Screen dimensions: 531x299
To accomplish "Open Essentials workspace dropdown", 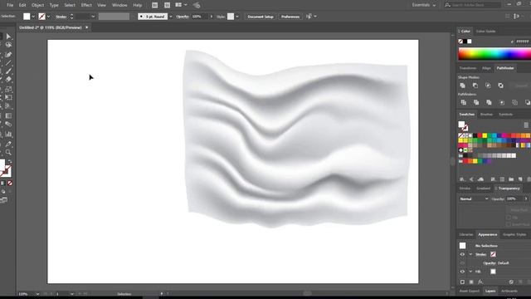I will coord(424,5).
